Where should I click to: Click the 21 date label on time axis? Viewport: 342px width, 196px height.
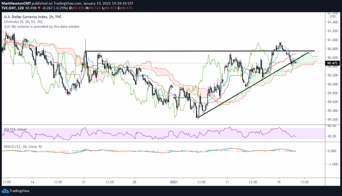click(84, 182)
